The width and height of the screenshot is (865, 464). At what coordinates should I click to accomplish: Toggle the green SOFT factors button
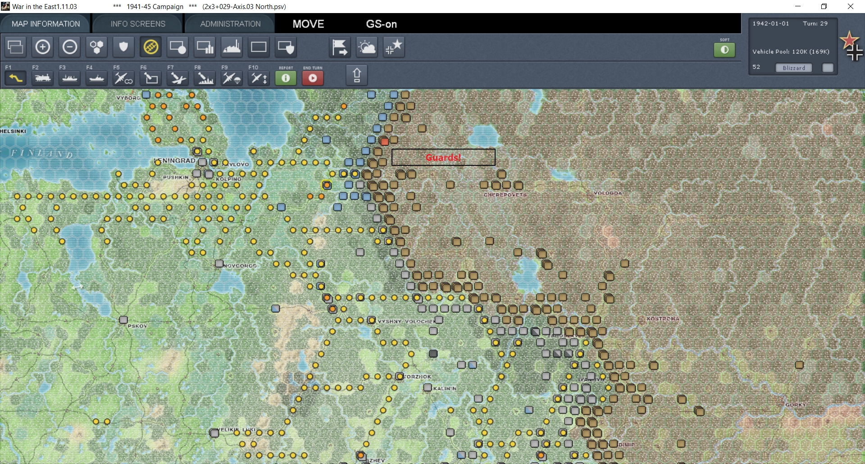[x=724, y=50]
